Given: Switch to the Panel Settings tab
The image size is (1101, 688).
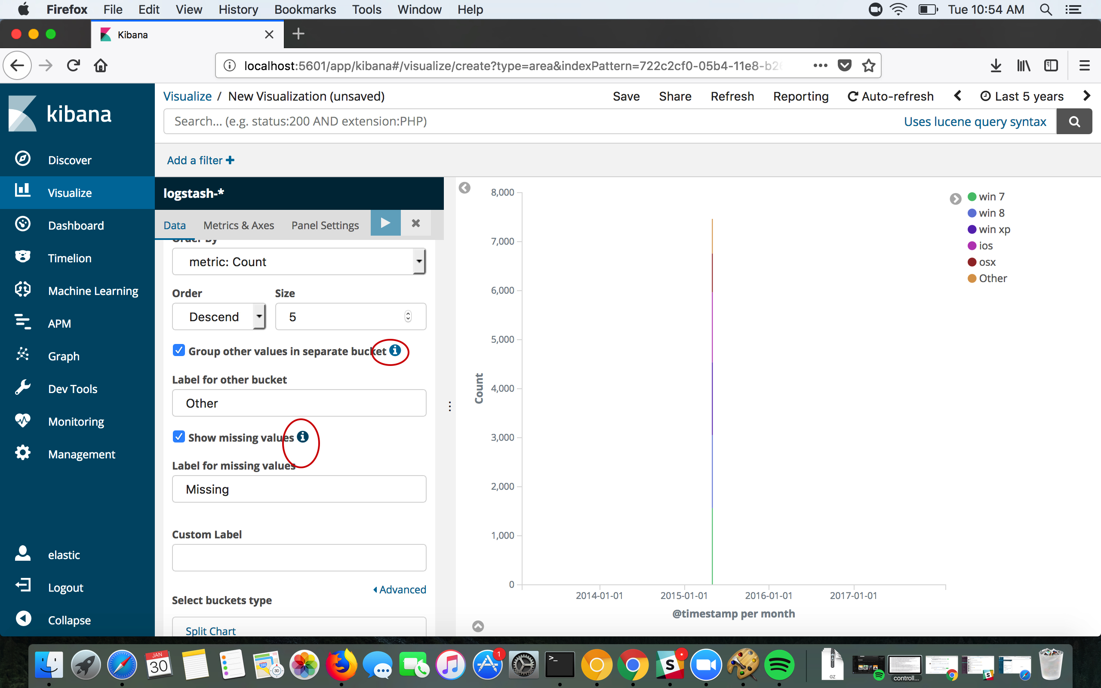Looking at the screenshot, I should 325,225.
